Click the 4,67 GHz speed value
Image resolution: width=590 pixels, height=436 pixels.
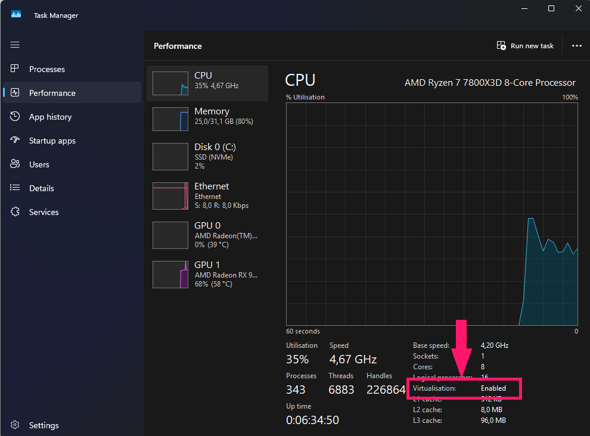(x=353, y=359)
